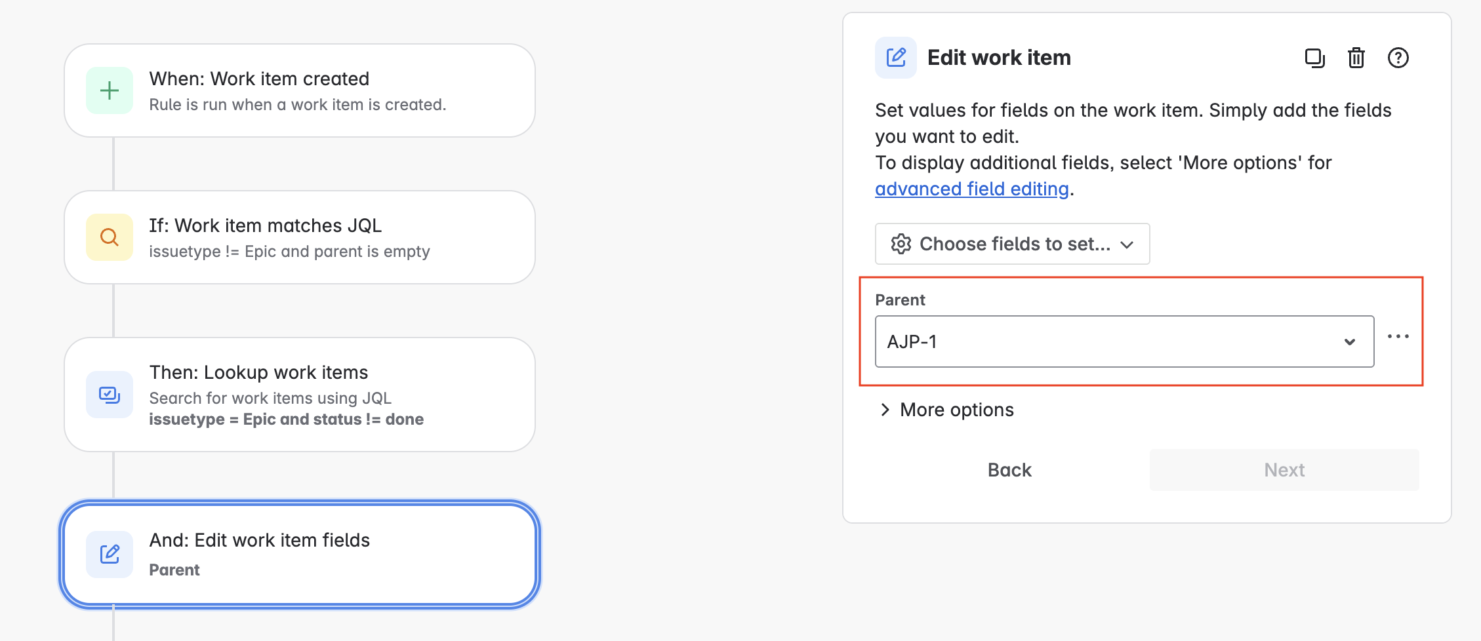1481x641 pixels.
Task: Click the magnifier icon on the JQL condition
Action: coord(109,237)
